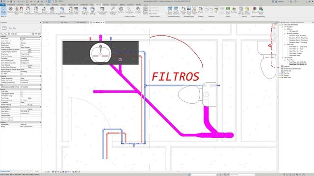
Task: Click the Warnings icon
Action: tap(234, 10)
